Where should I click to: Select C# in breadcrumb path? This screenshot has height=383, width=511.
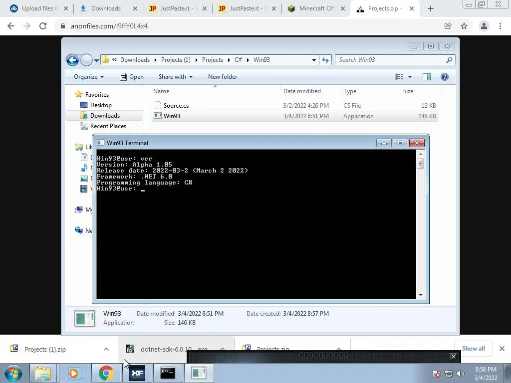tap(238, 60)
